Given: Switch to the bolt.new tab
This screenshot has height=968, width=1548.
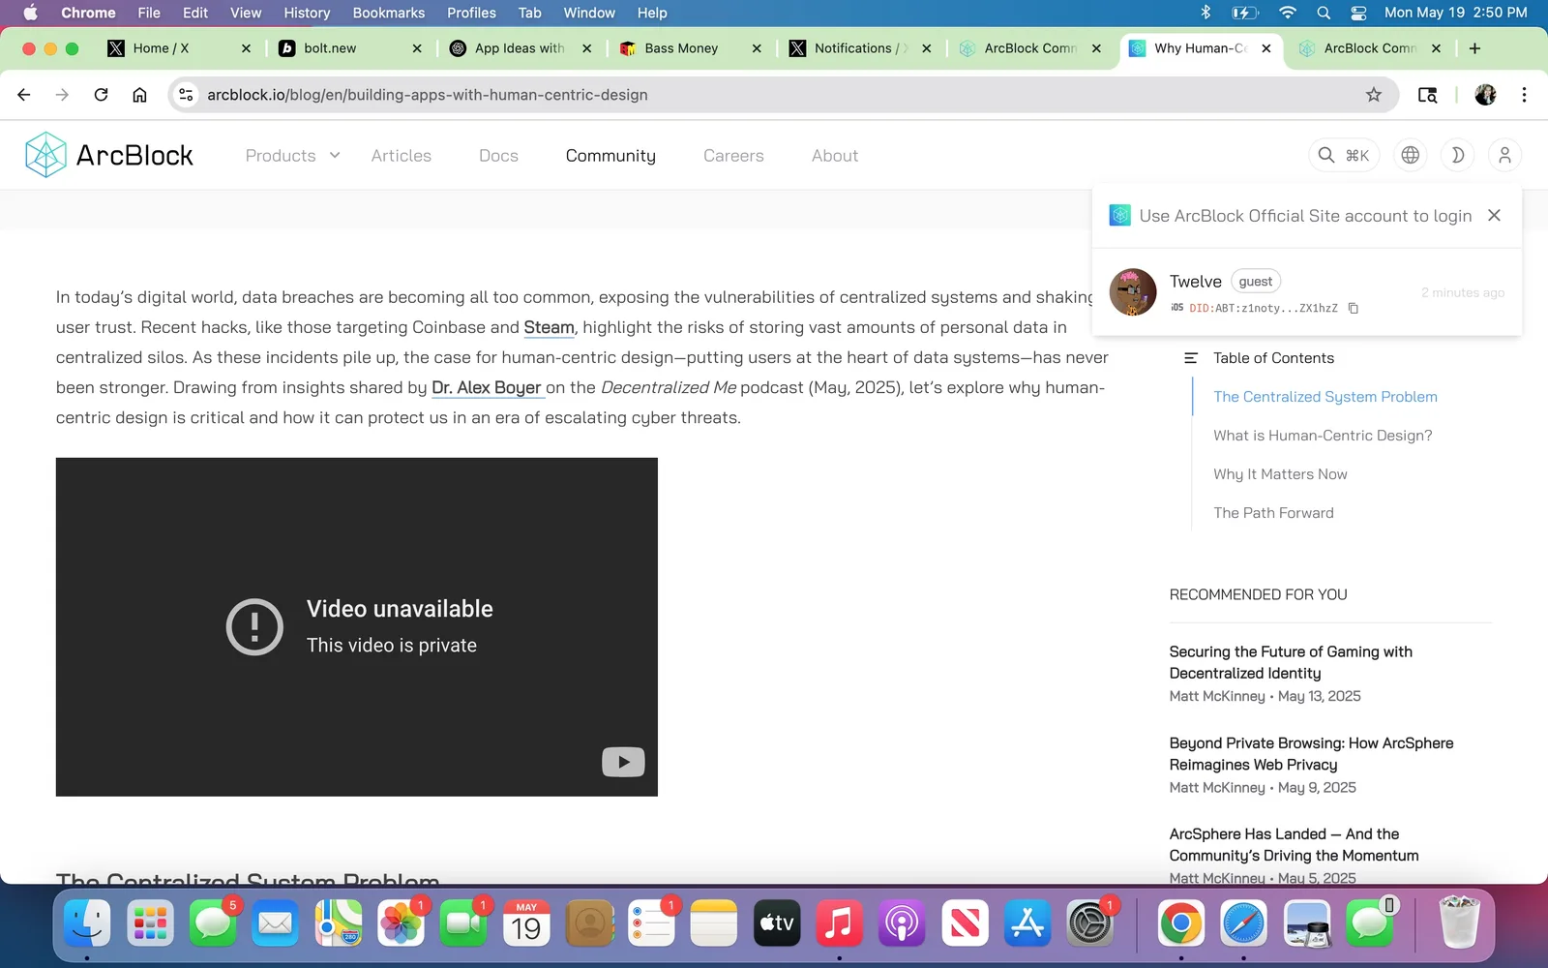Looking at the screenshot, I should click(349, 48).
